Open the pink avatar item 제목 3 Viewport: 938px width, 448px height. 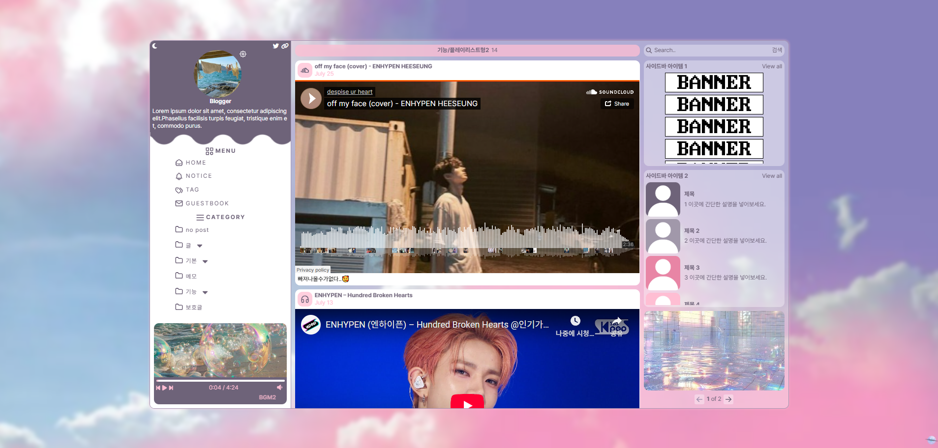point(663,273)
